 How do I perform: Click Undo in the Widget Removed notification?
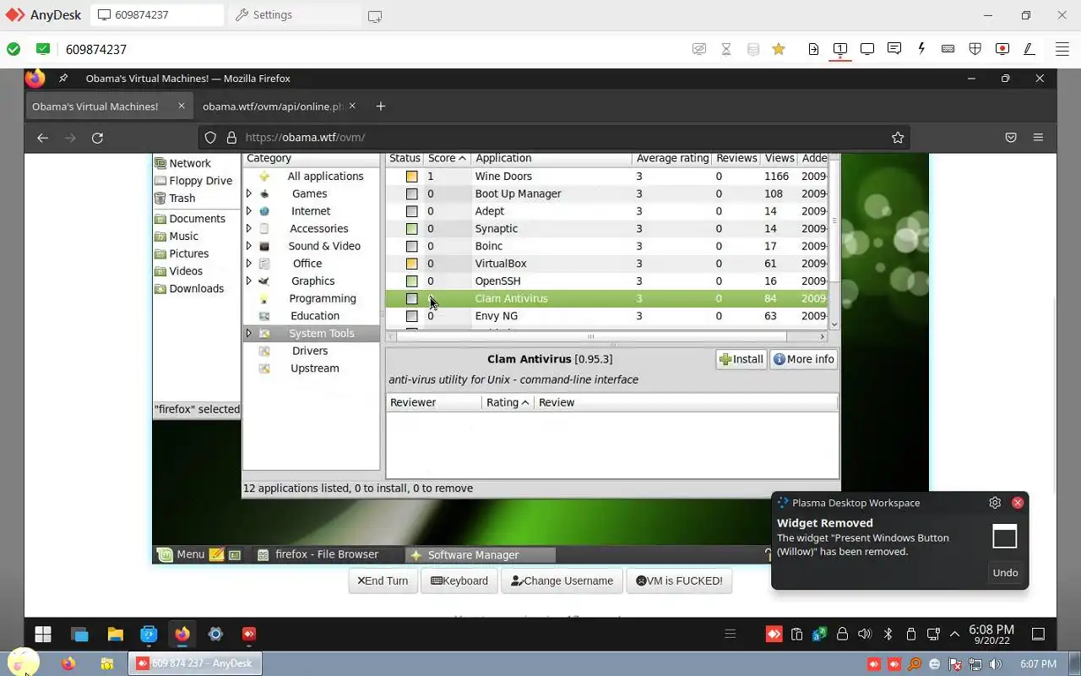click(x=1005, y=572)
